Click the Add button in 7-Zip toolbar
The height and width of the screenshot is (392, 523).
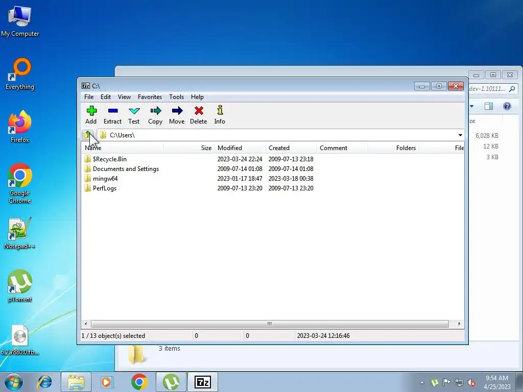[x=91, y=115]
